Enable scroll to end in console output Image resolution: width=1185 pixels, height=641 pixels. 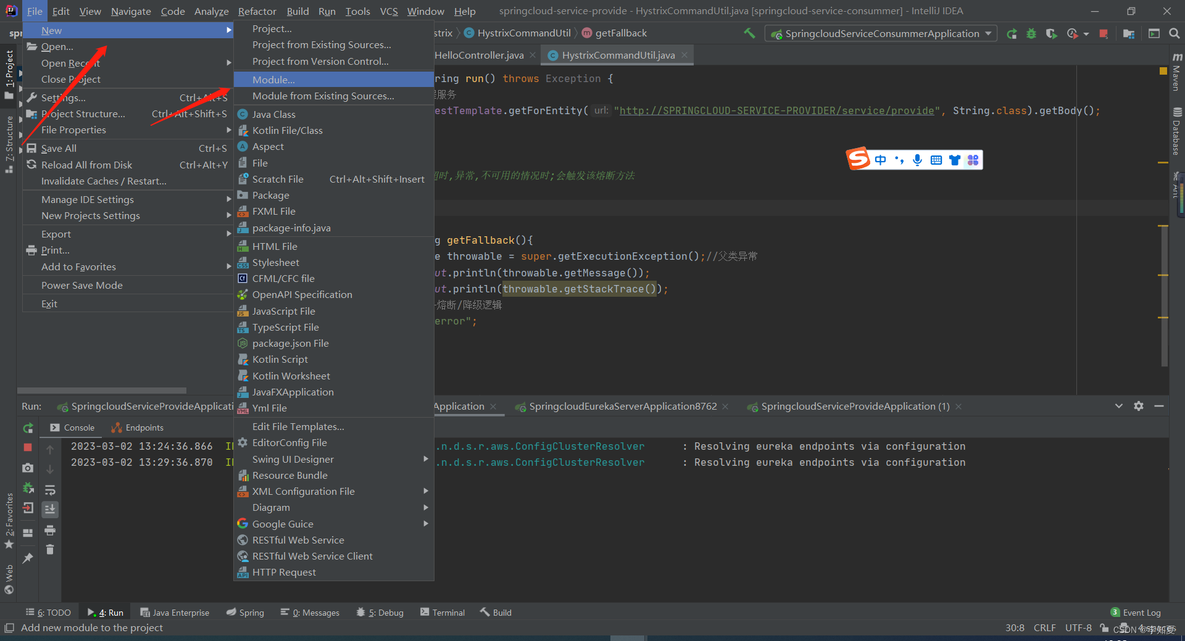click(51, 509)
